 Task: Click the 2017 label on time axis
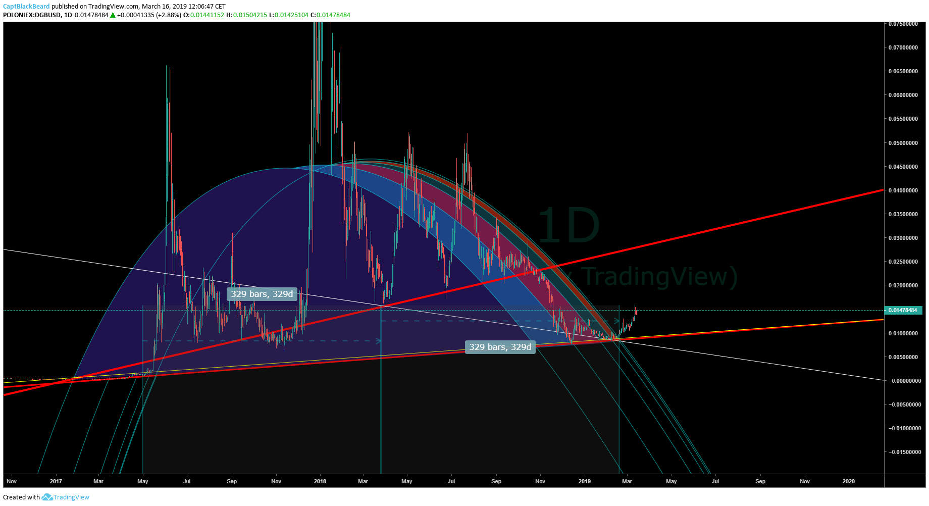pyautogui.click(x=56, y=481)
